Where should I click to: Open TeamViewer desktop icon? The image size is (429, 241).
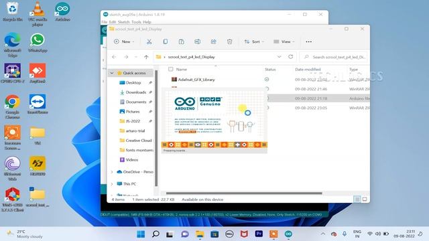point(38,104)
